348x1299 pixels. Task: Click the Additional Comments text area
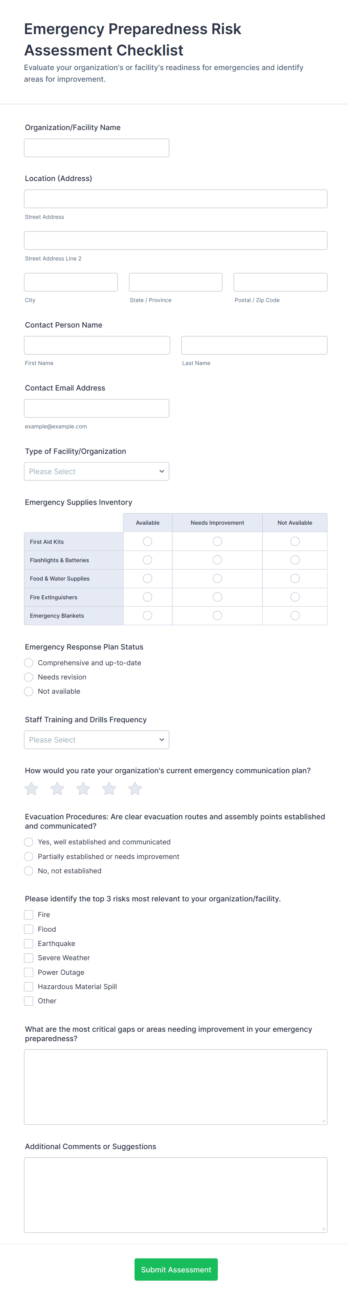tap(175, 1194)
